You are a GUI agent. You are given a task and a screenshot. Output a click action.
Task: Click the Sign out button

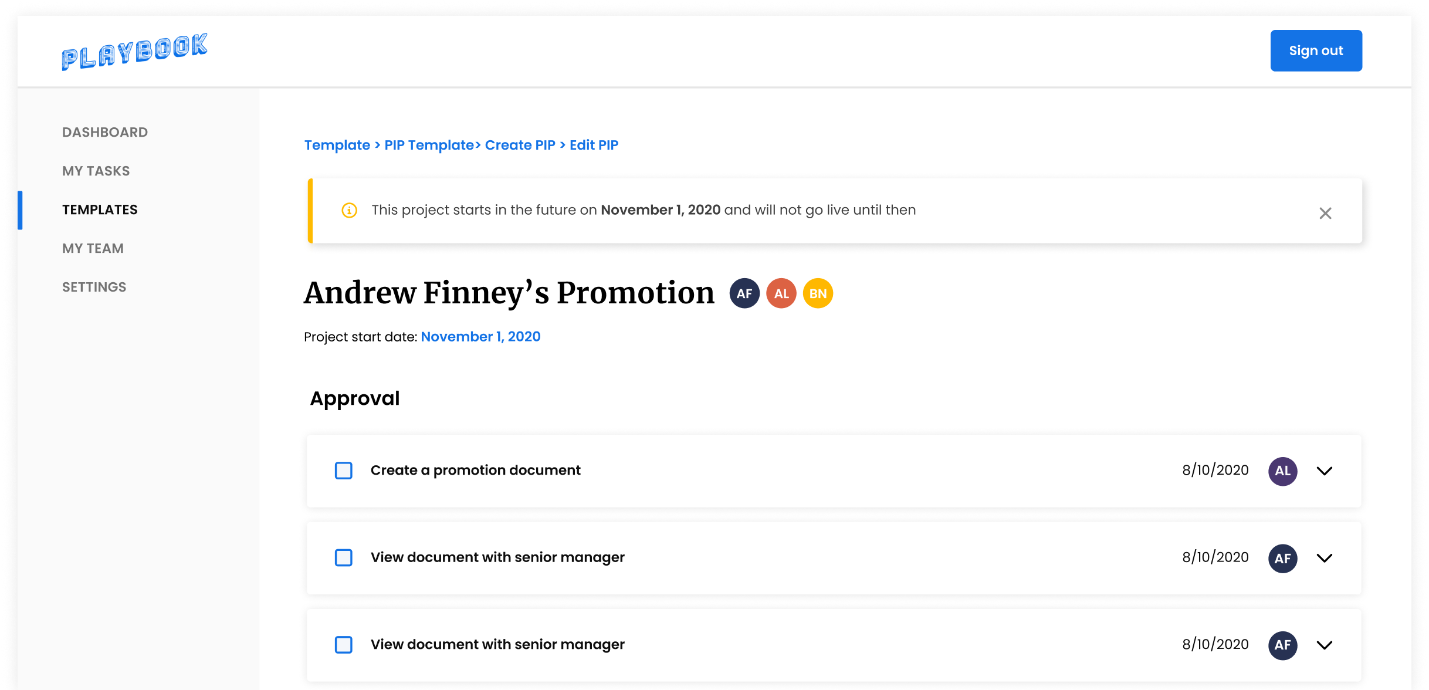point(1316,51)
